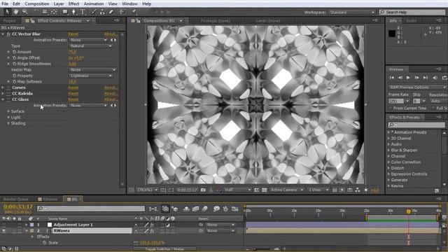Mute audio in Preview panel
The image size is (448, 252).
click(435, 78)
